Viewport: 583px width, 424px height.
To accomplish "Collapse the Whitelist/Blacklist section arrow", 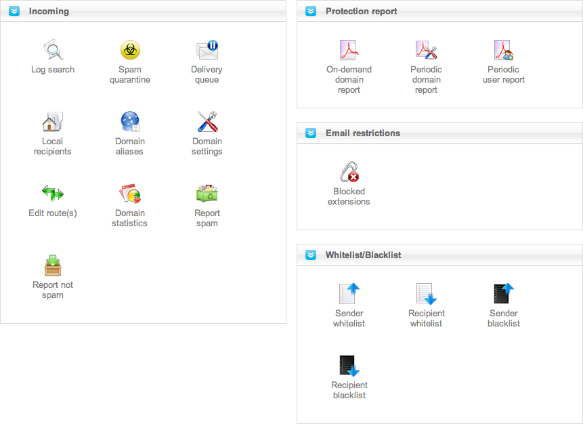I will click(311, 255).
